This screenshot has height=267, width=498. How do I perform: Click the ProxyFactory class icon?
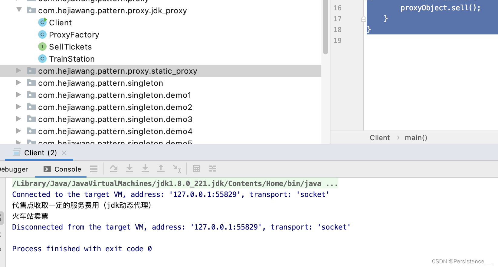coord(42,34)
